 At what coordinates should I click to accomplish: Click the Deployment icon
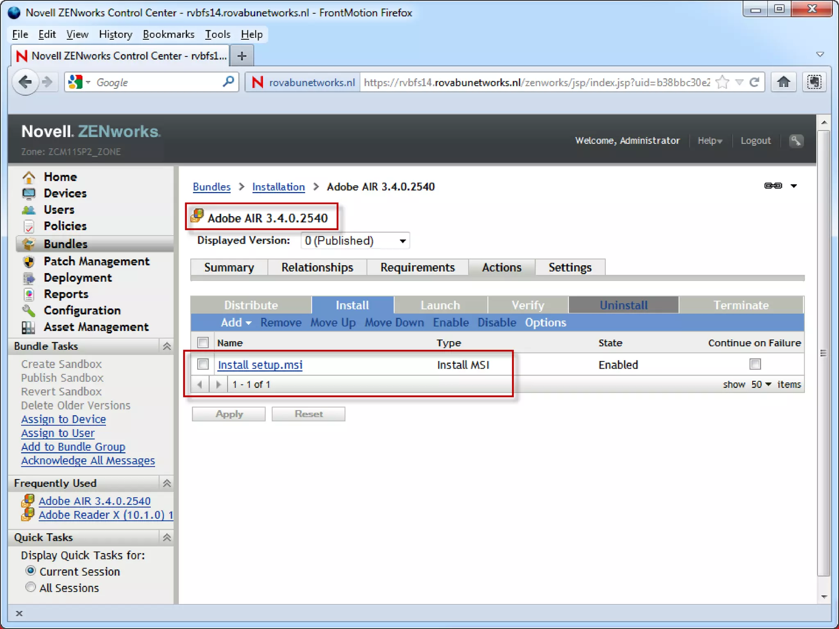[x=29, y=278]
